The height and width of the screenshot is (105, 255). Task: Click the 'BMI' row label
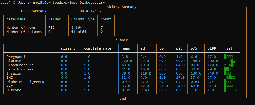pos(10,77)
